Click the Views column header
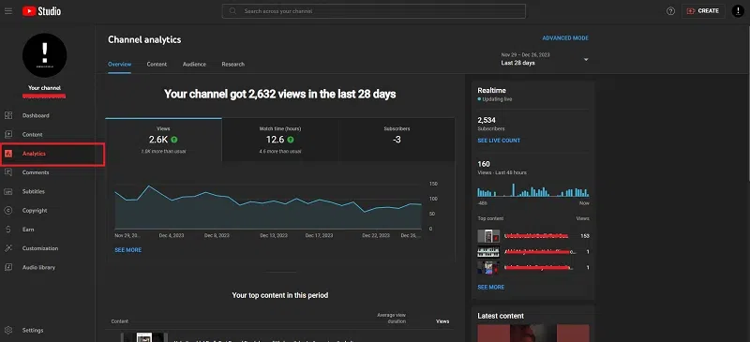750x342 pixels. tap(442, 321)
